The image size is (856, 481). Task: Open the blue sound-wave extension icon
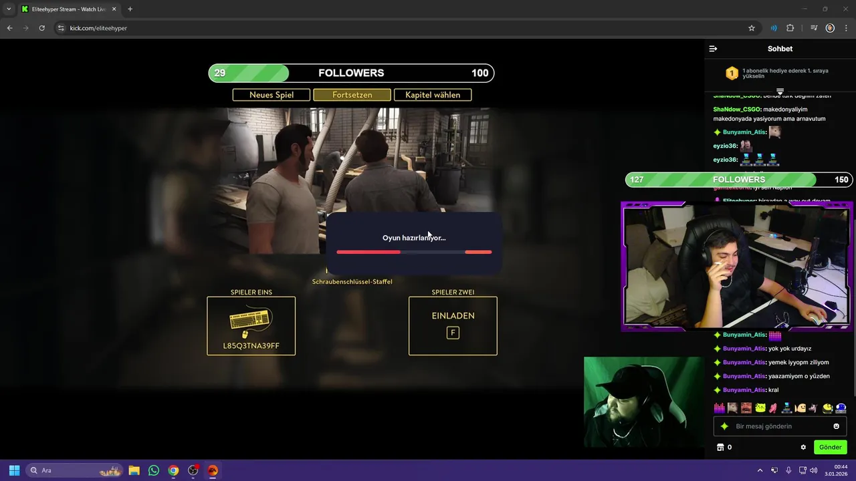click(774, 28)
